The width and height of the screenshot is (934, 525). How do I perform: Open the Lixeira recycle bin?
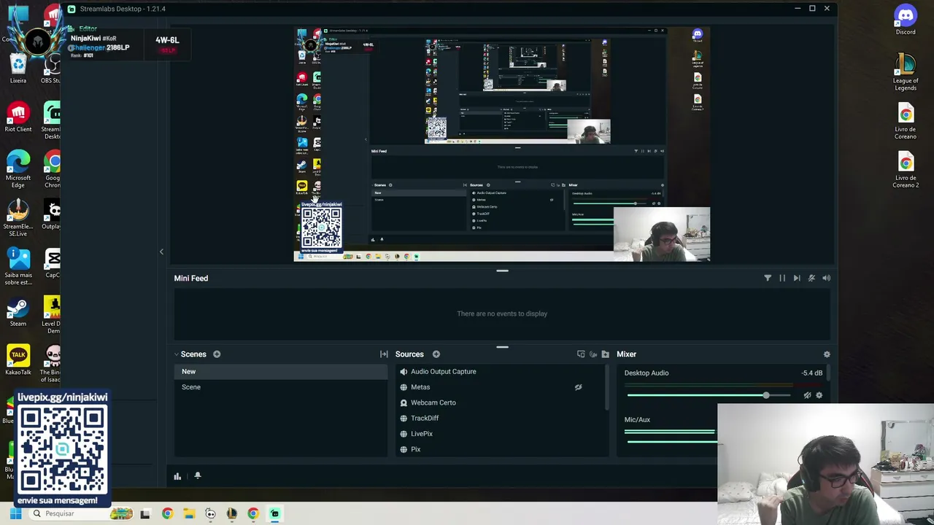click(x=18, y=69)
